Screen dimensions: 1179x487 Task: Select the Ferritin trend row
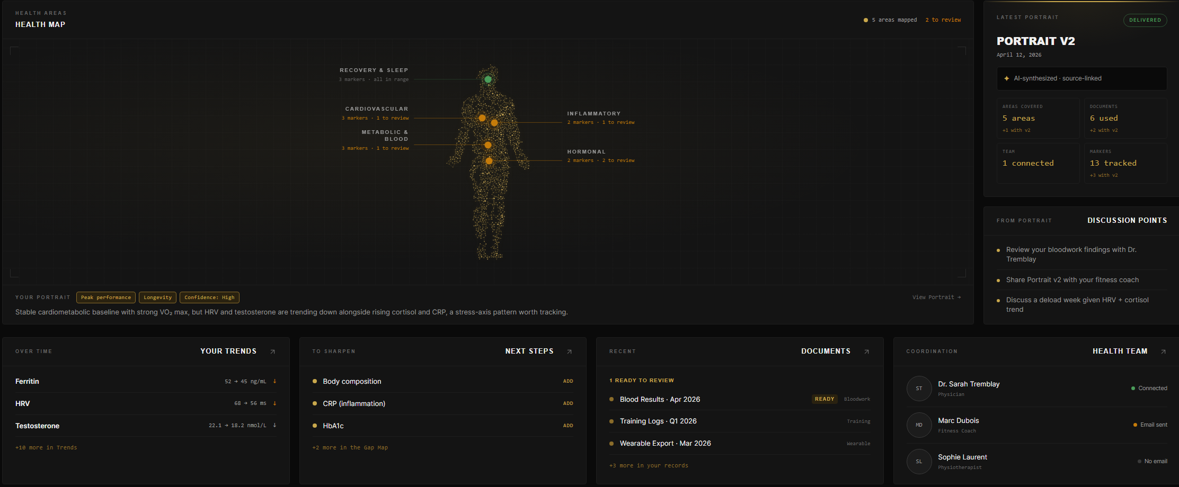pos(146,381)
